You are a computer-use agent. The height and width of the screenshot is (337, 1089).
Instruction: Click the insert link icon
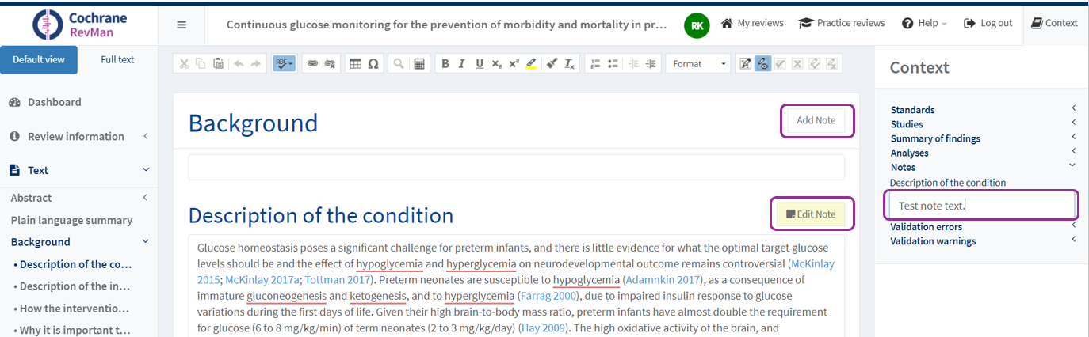(313, 64)
